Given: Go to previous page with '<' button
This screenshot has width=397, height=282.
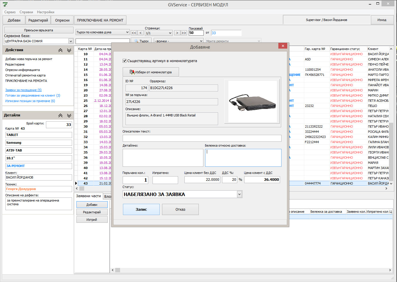Looking at the screenshot, I should (140, 33).
